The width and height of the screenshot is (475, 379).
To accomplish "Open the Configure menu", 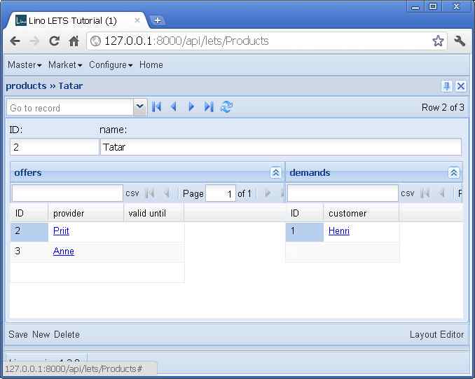I will (111, 65).
